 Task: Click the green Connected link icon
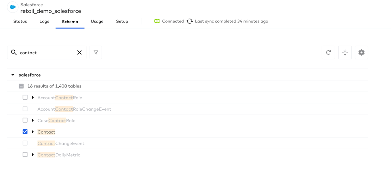157,21
